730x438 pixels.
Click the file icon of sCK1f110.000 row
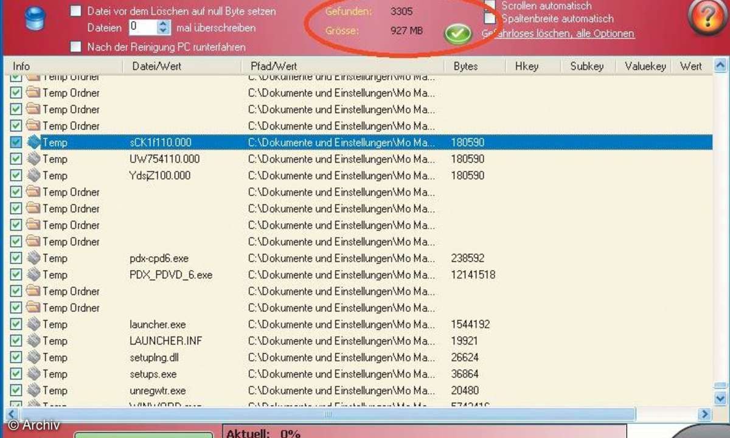pos(33,142)
